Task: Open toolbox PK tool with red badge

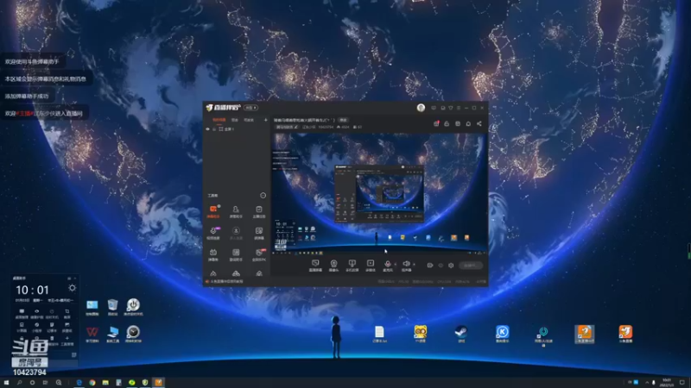Action: click(x=258, y=254)
